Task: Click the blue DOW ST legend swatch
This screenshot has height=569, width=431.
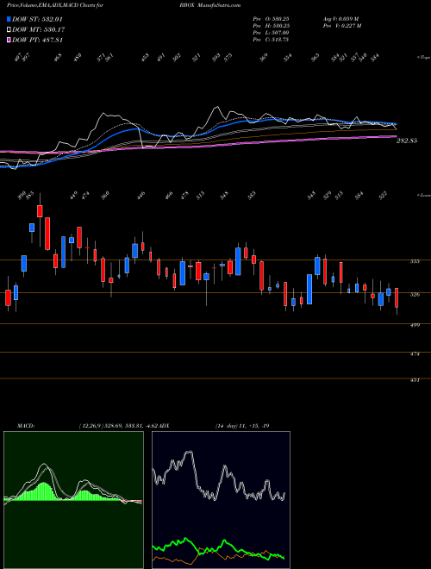Action: 9,19
